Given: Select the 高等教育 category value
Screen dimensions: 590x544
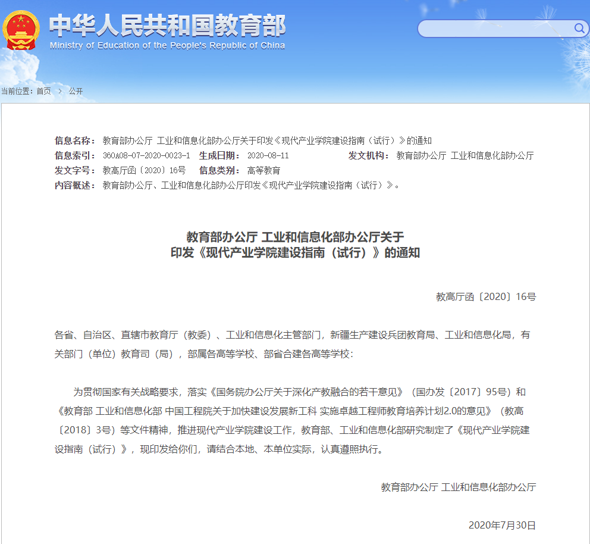Looking at the screenshot, I should [263, 171].
